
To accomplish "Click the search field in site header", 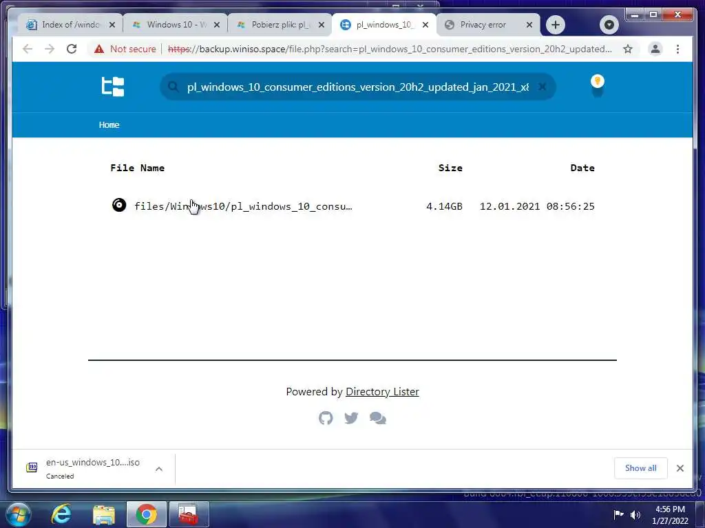I will point(358,87).
